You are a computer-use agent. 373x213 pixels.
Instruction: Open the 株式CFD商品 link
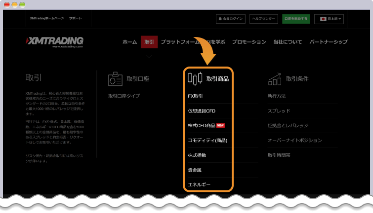point(202,126)
